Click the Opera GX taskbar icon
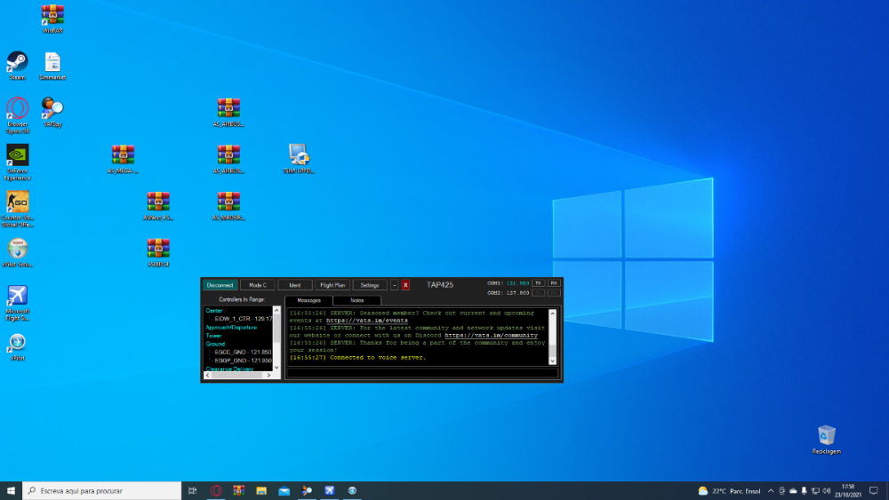The width and height of the screenshot is (889, 500). click(x=216, y=490)
